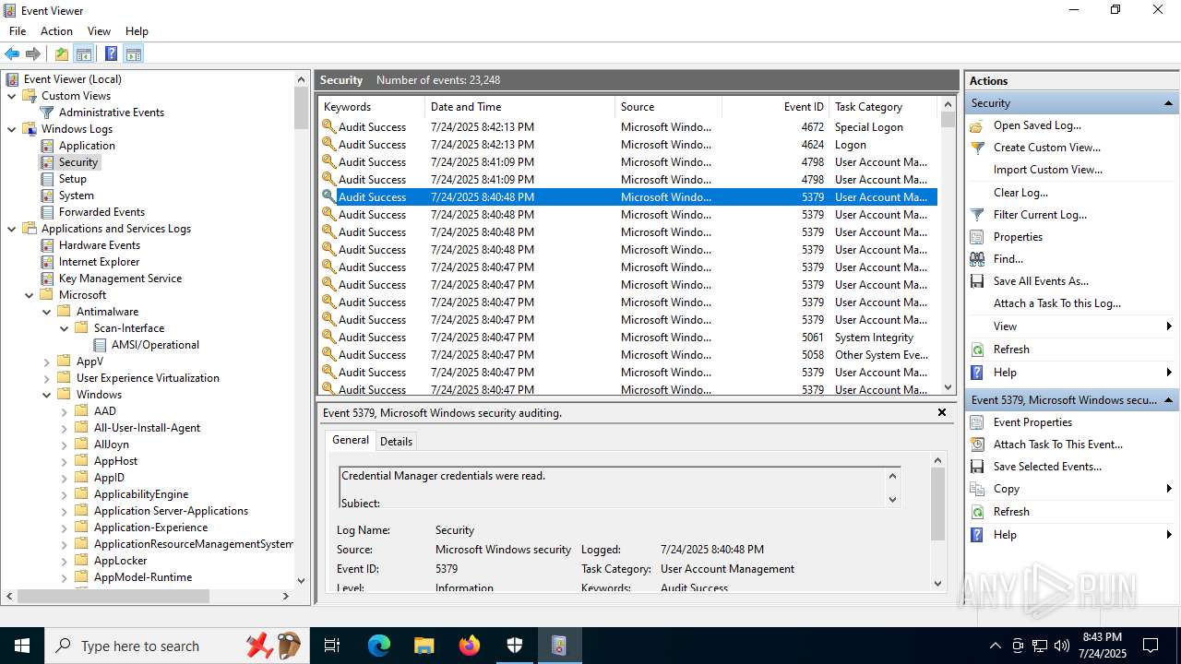
Task: Click the Open Saved Log folder icon
Action: (977, 125)
